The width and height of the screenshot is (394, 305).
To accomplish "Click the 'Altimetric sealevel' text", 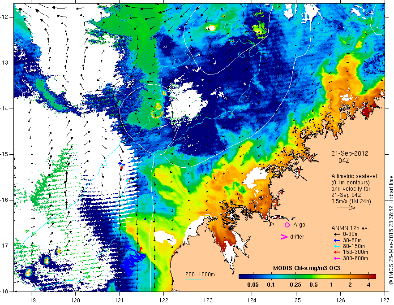I will click(x=354, y=176).
